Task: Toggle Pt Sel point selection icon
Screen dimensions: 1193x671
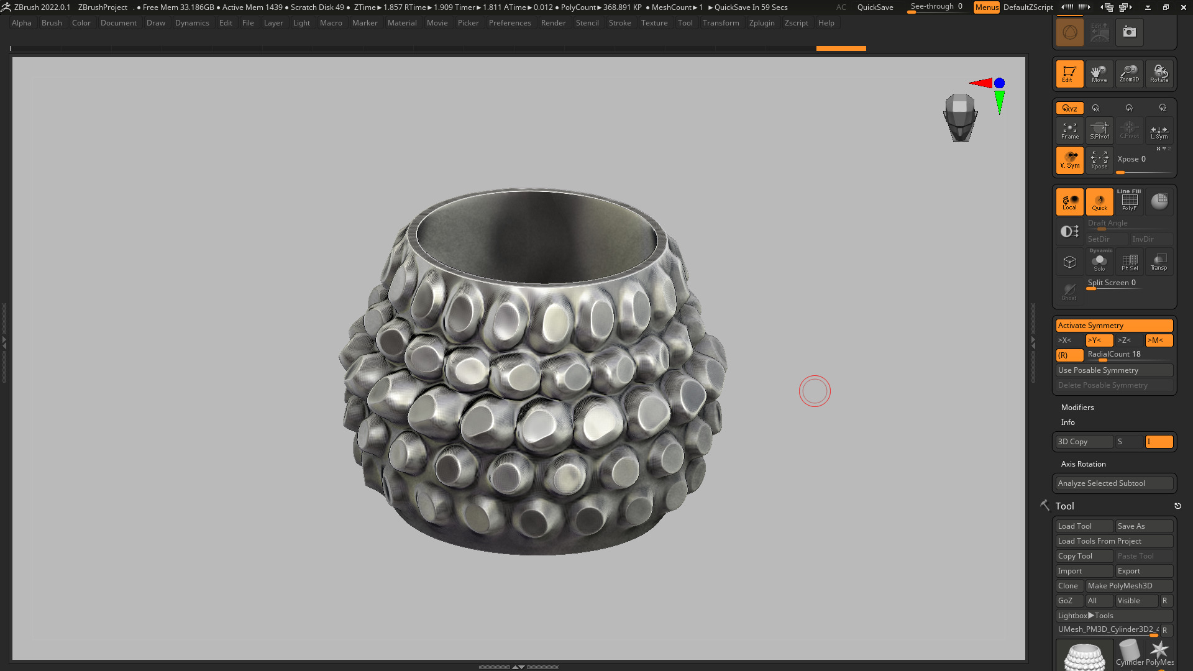Action: pos(1129,262)
